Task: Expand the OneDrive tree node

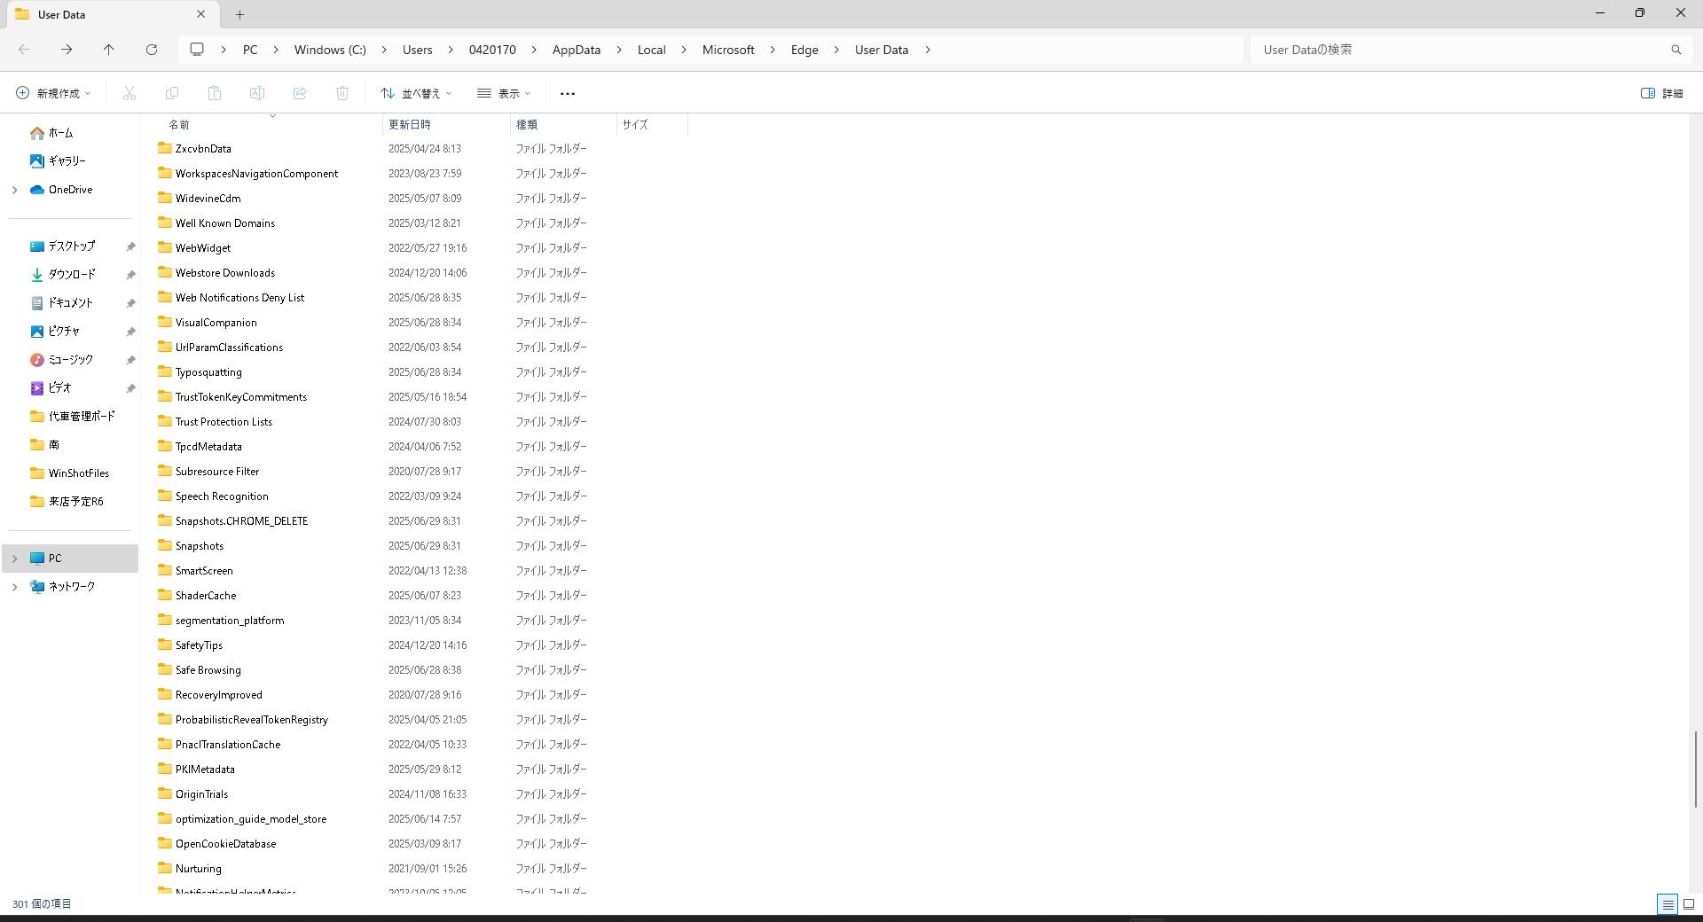Action: pyautogui.click(x=14, y=190)
